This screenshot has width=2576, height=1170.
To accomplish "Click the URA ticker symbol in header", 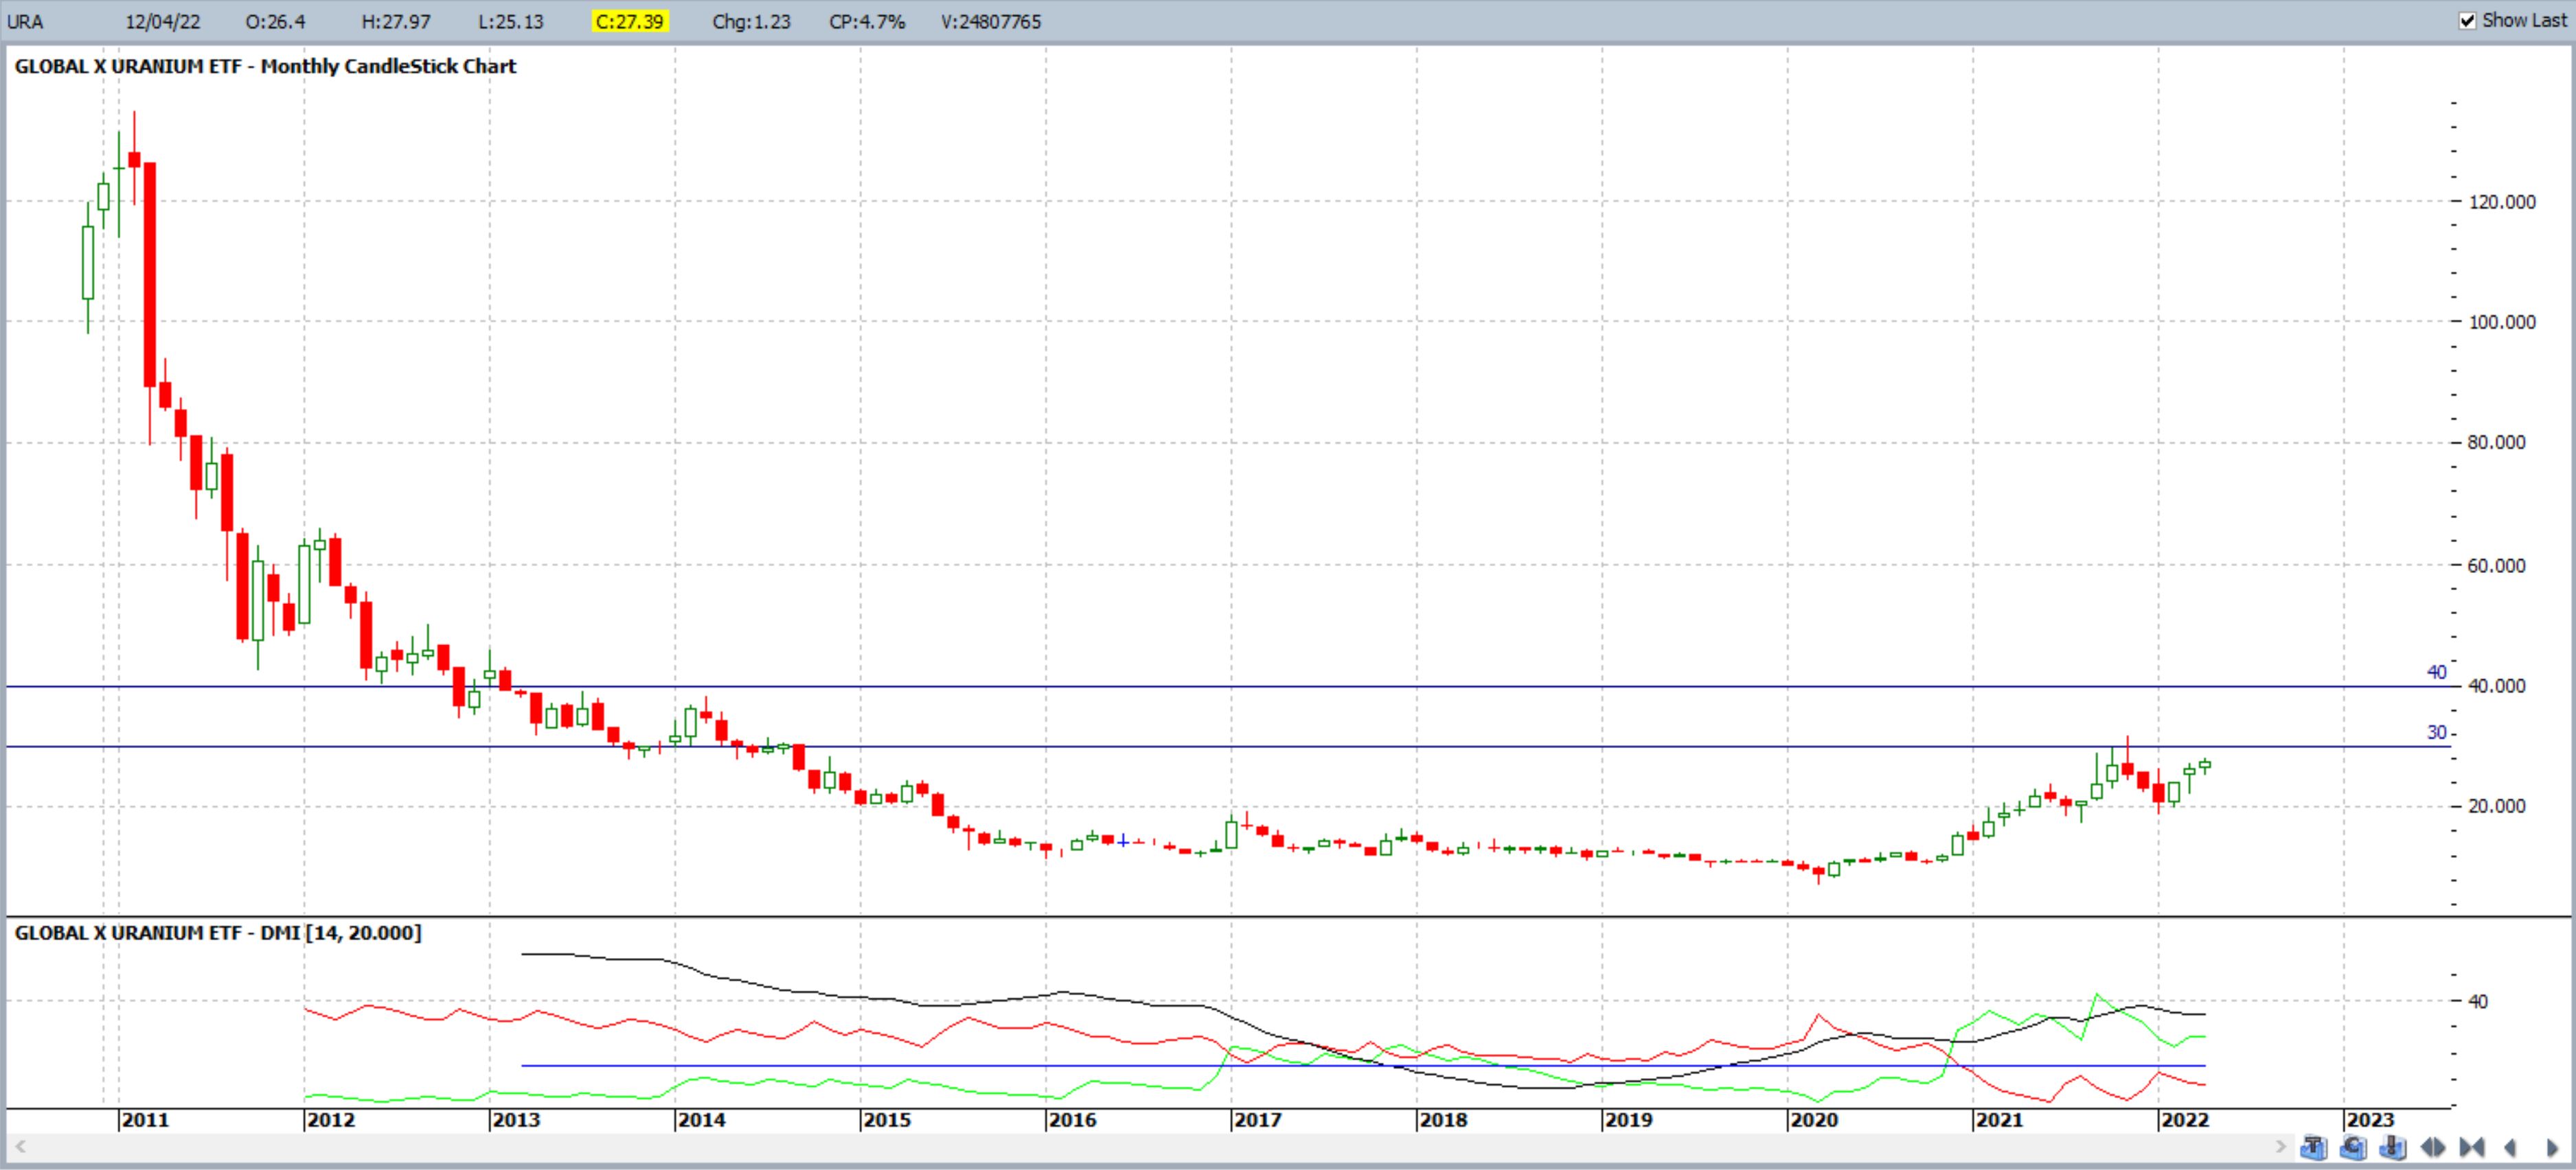I will [25, 21].
